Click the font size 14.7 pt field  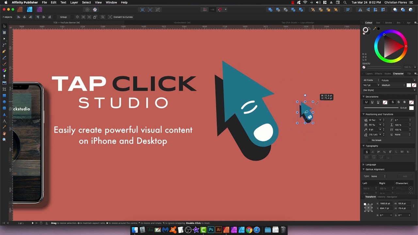coord(370,85)
